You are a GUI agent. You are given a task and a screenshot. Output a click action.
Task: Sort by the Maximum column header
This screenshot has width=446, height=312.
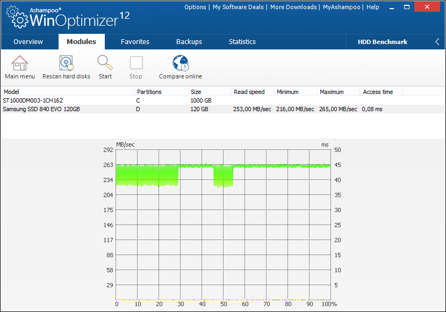pos(338,92)
